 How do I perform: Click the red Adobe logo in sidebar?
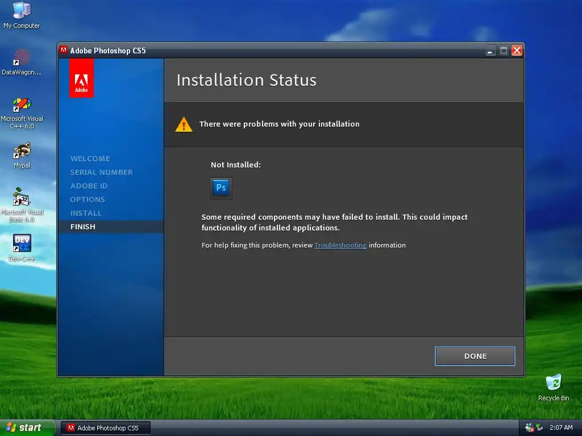pos(81,78)
